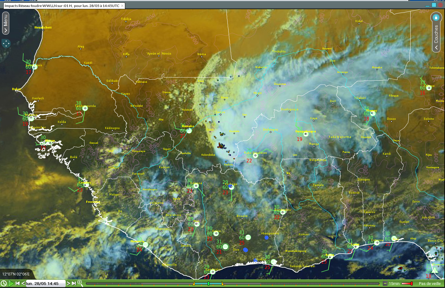The width and height of the screenshot is (445, 288).
Task: Close the Impacts Réseau foudre WWLLN tab
Action: point(122,6)
